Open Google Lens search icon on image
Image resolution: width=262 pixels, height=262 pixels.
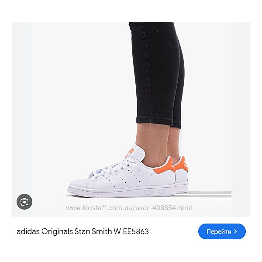24,202
